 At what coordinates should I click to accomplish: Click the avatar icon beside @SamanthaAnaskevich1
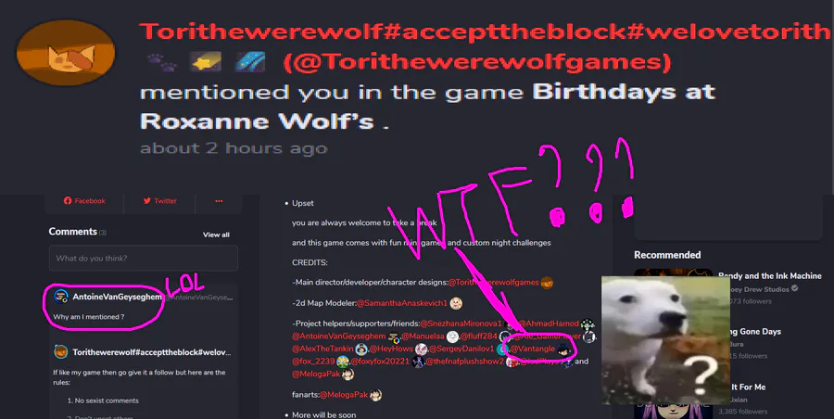click(x=456, y=303)
